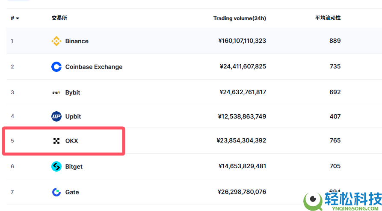Open the Gate exchange link

(72, 192)
